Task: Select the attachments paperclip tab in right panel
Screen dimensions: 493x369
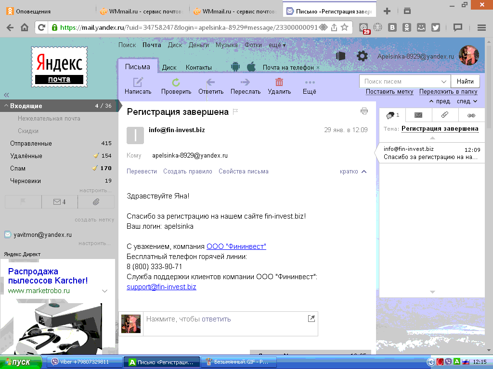Action: pyautogui.click(x=445, y=115)
